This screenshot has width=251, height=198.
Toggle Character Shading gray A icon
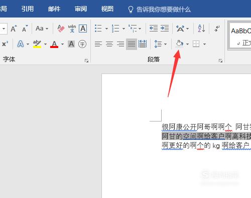(x=71, y=44)
